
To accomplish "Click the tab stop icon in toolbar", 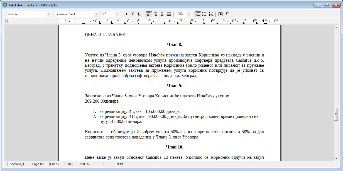I will pyautogui.click(x=220, y=14).
